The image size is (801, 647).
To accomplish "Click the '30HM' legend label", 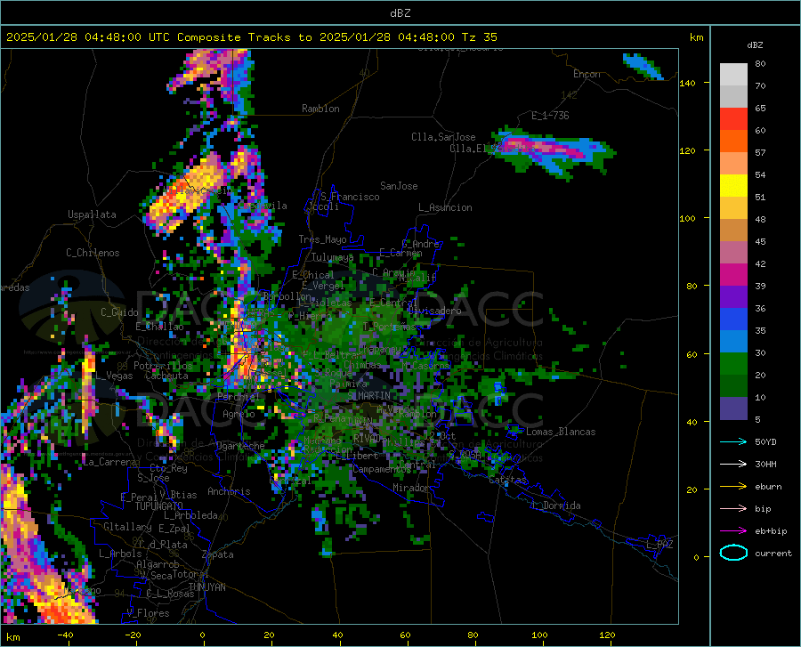I will click(x=765, y=465).
